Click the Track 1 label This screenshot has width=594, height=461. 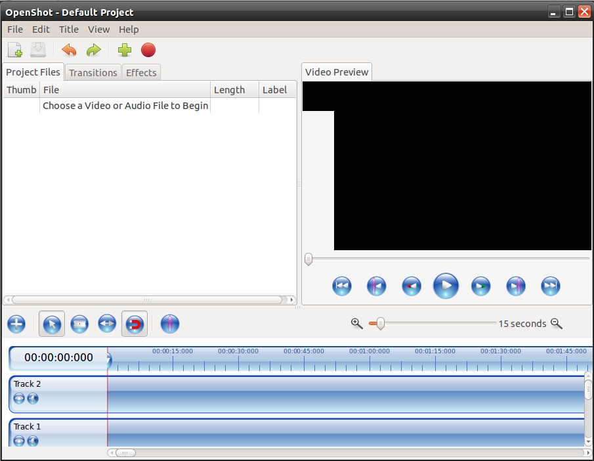coord(27,426)
